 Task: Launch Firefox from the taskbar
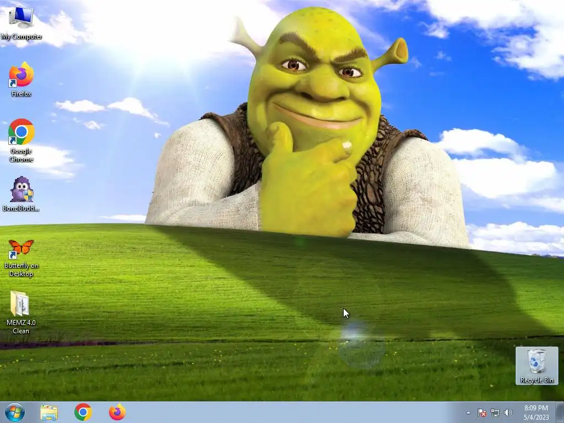coord(117,412)
